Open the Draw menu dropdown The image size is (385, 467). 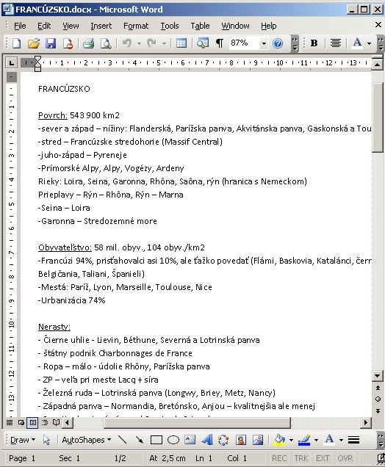(23, 440)
